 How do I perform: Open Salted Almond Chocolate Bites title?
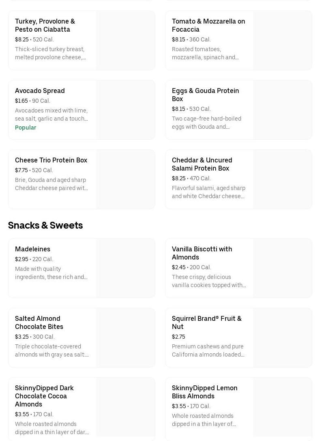coord(39,322)
